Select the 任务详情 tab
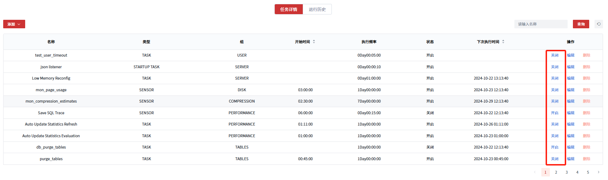608x180 pixels. [289, 10]
